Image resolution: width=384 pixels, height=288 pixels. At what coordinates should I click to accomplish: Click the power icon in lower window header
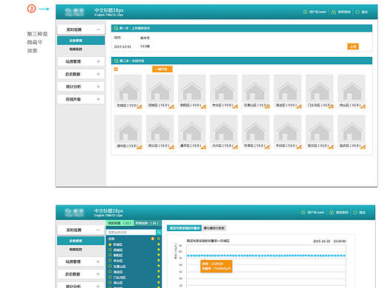point(355,213)
